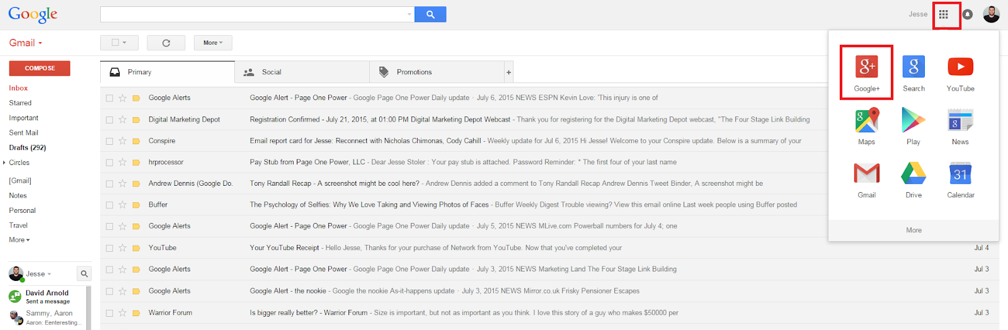1008x330 pixels.
Task: Open David Arnold chat contact
Action: click(x=47, y=297)
